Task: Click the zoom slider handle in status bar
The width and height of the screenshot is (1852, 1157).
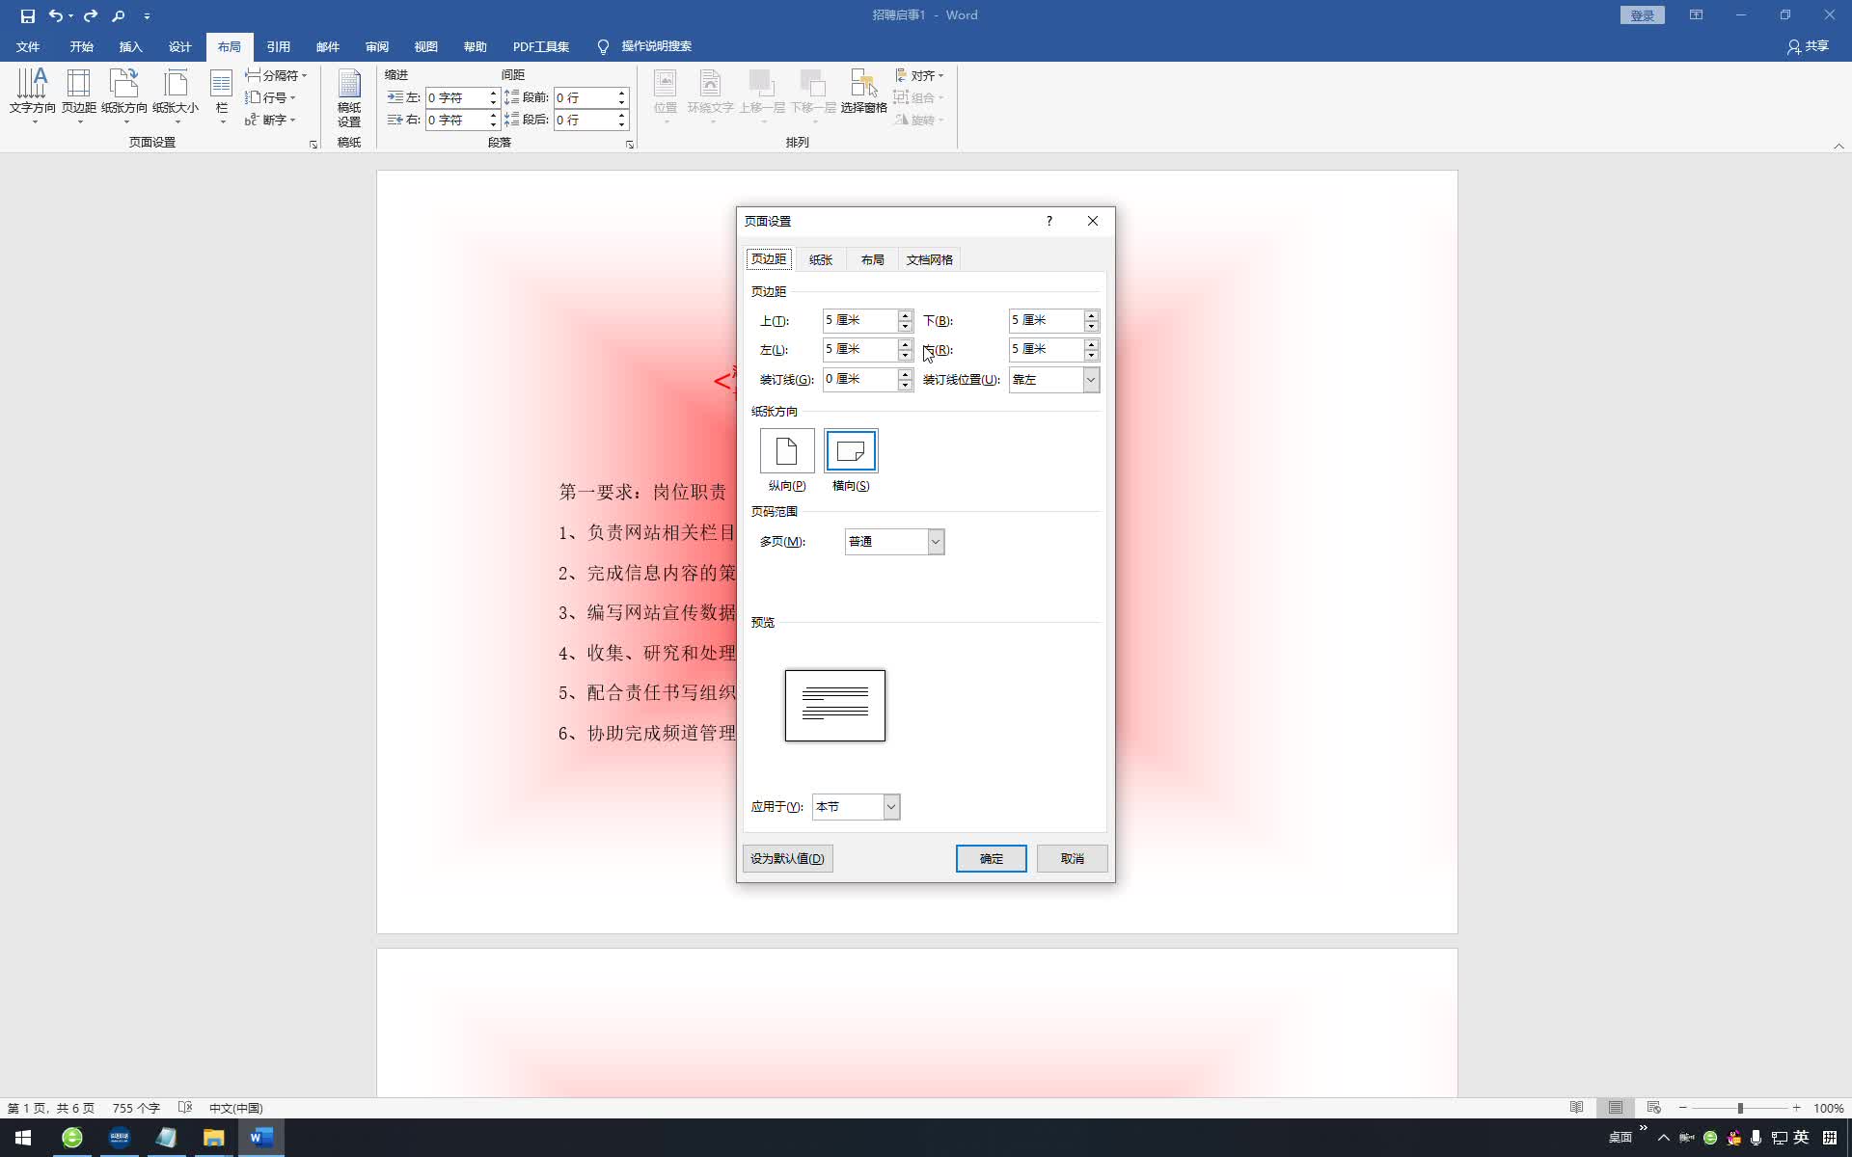Action: (1740, 1108)
